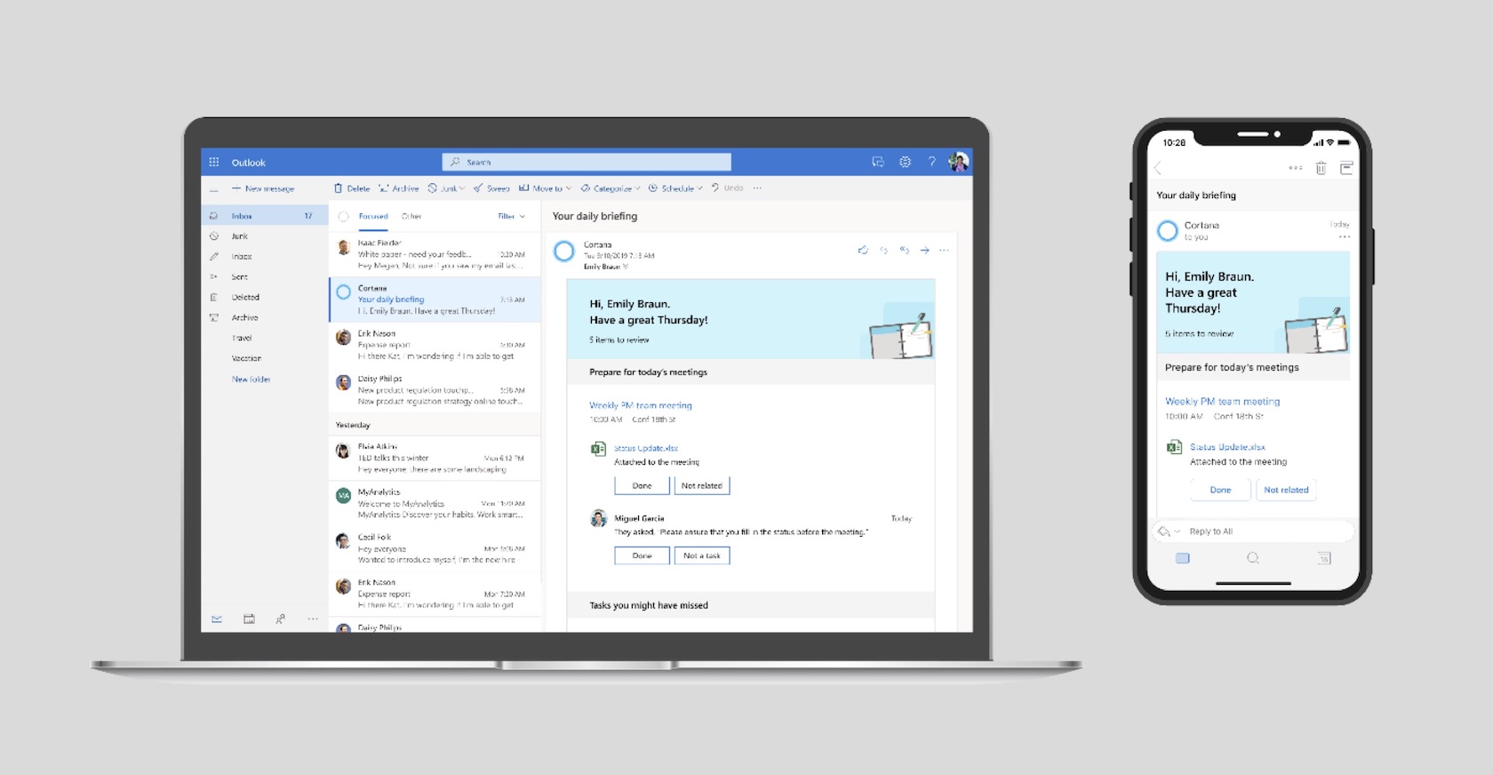
Task: Open Status Update.xlsx link on laptop
Action: tap(646, 449)
